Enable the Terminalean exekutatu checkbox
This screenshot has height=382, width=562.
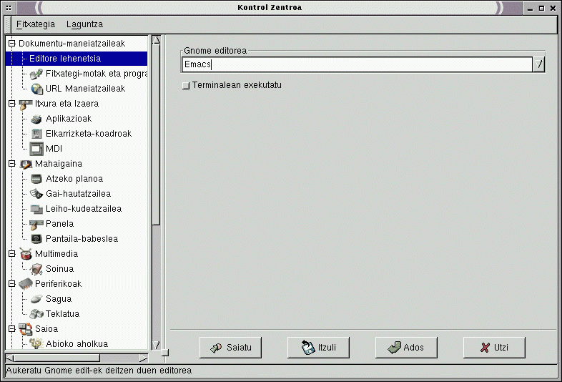tap(186, 85)
